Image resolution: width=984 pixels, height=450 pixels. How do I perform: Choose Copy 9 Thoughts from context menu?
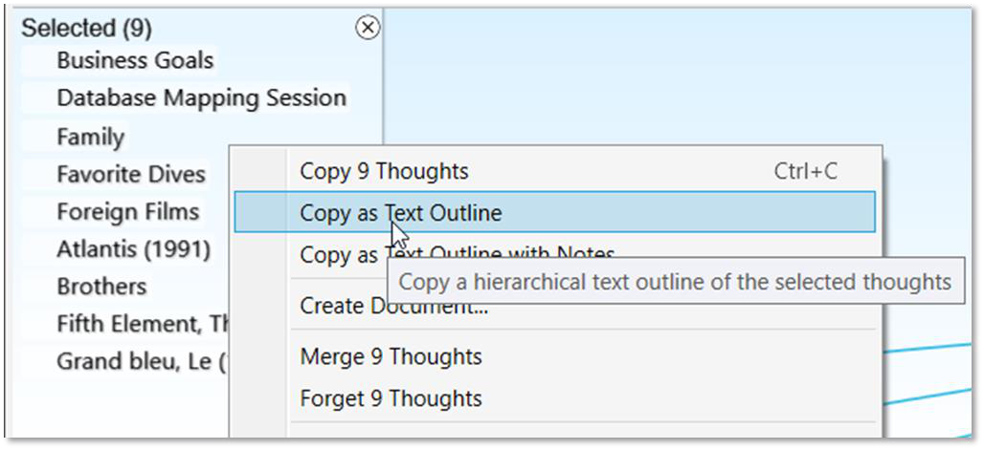(384, 171)
